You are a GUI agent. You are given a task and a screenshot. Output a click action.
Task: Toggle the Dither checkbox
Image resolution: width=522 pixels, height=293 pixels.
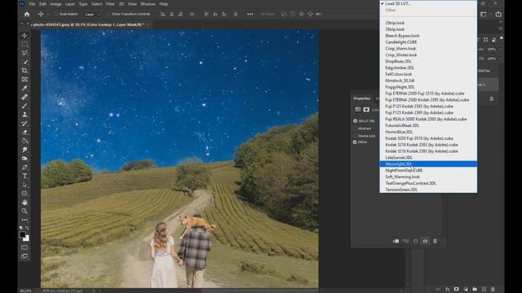(355, 142)
